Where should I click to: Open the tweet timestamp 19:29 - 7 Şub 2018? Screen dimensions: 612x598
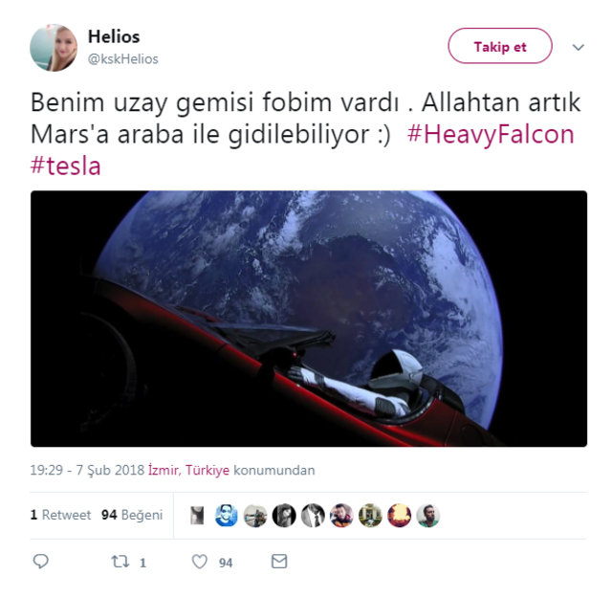(x=87, y=470)
